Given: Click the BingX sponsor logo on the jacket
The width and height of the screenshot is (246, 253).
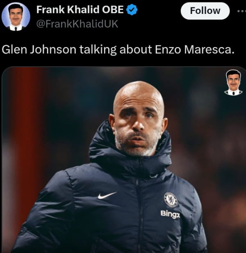Looking at the screenshot, I should (170, 214).
